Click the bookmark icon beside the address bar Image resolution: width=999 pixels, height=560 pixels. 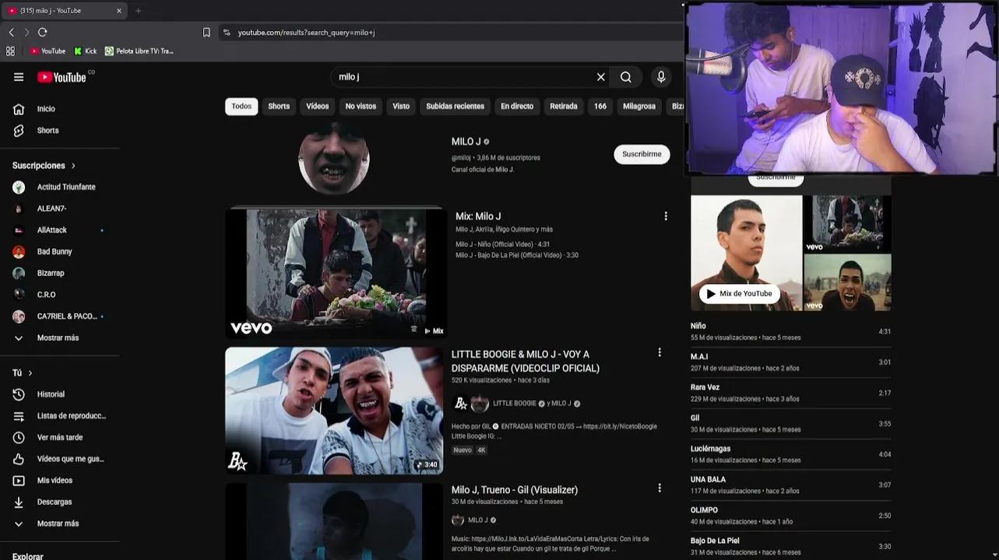click(206, 33)
